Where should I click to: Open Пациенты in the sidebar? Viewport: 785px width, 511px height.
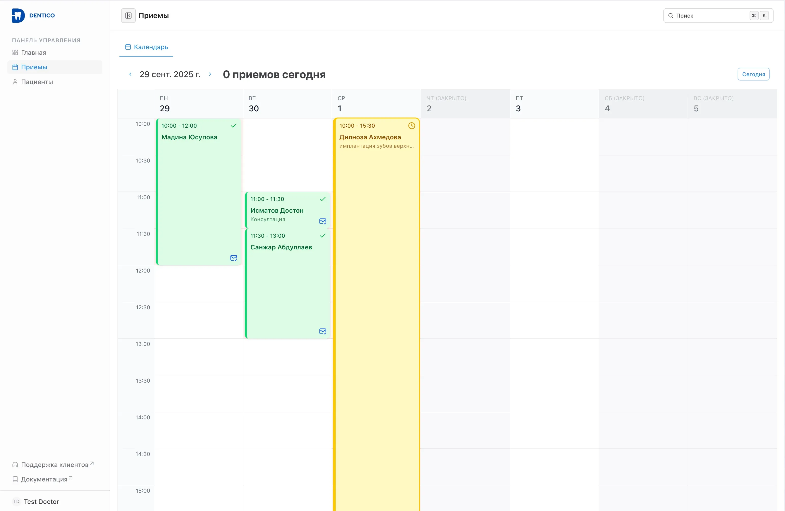tap(37, 82)
